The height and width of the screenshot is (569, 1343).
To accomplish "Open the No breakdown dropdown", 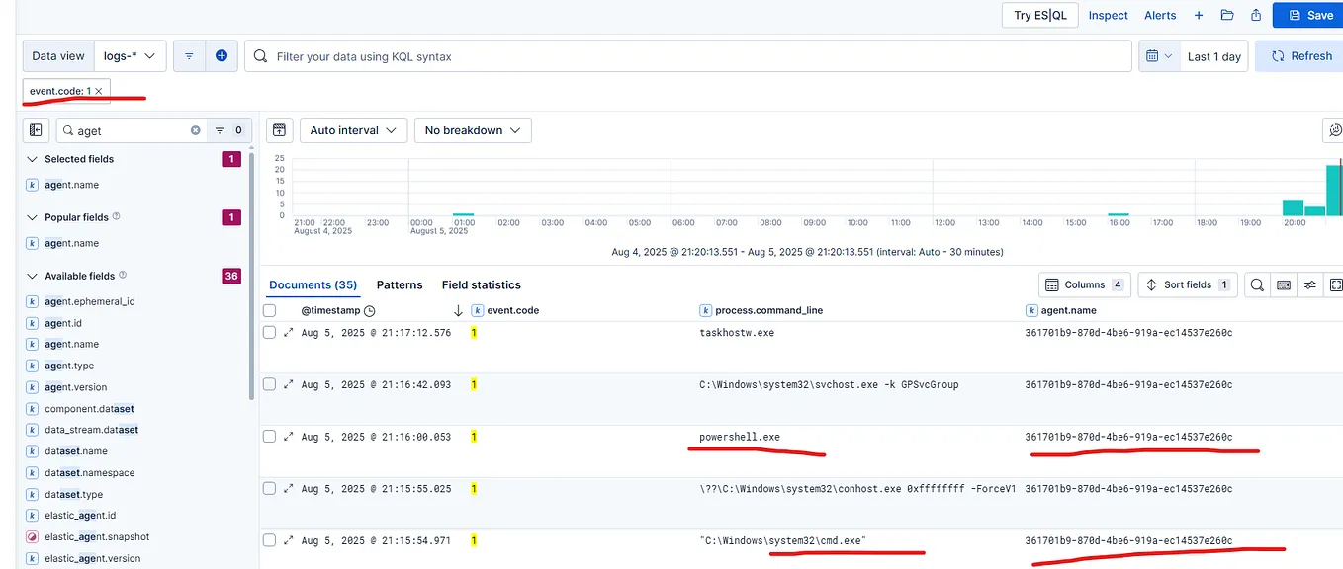I will (x=473, y=129).
